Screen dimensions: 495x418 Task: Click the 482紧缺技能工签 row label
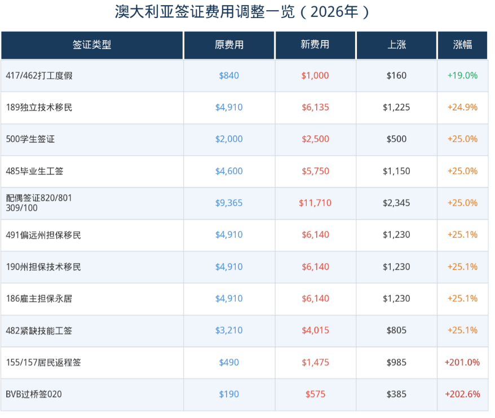pos(39,331)
